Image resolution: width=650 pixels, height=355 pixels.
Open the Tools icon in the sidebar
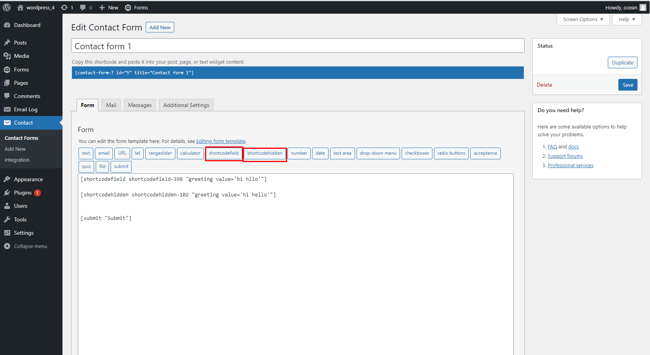[8, 219]
